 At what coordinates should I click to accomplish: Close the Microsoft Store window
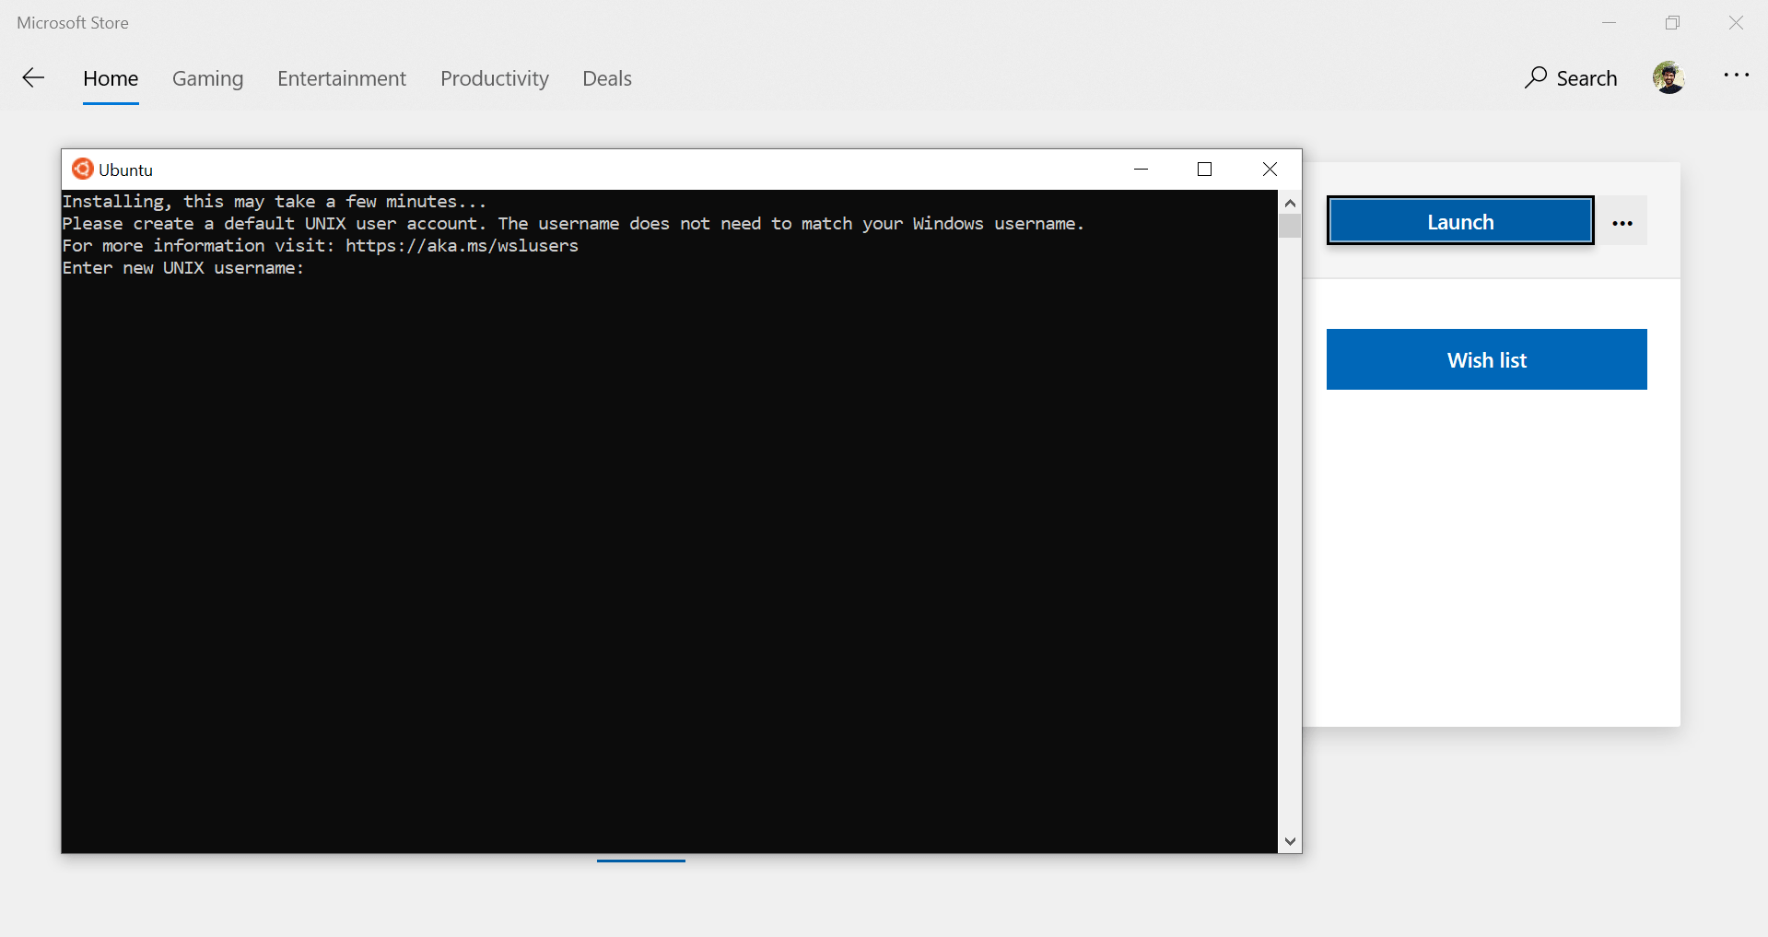(1736, 23)
